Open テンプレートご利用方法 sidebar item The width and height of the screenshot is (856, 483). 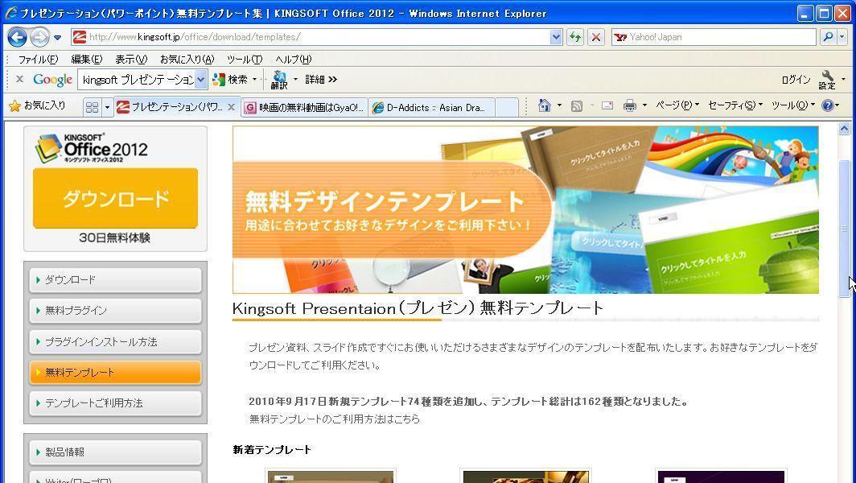(115, 403)
